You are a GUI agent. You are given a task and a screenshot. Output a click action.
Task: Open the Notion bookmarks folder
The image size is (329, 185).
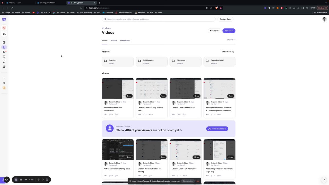point(16,13)
